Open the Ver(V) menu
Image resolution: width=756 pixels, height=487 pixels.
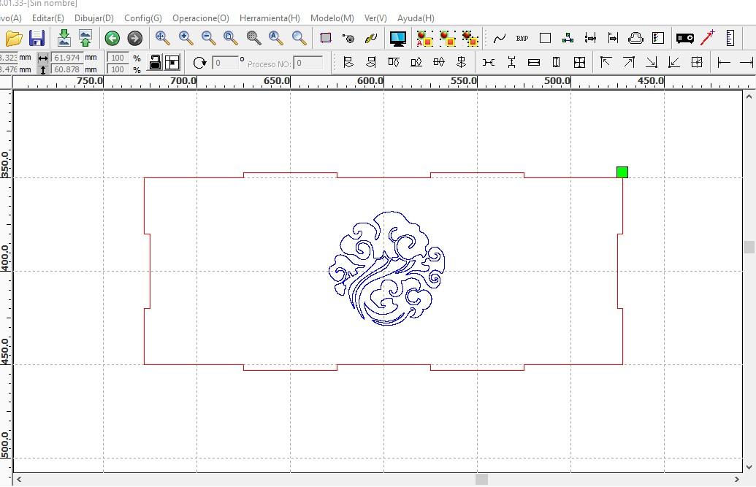pyautogui.click(x=375, y=18)
